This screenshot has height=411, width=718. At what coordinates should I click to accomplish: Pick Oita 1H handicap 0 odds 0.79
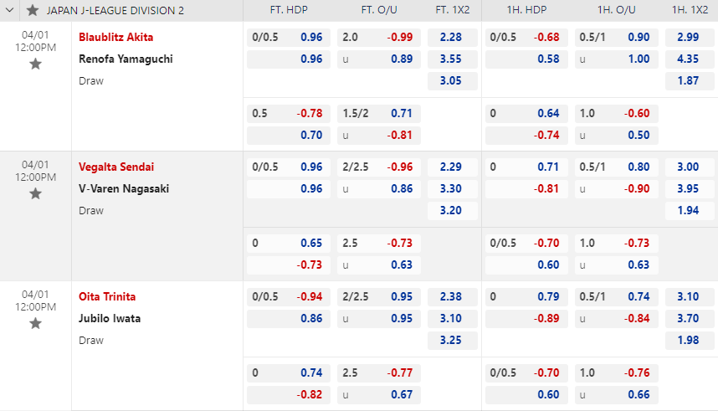pos(526,296)
